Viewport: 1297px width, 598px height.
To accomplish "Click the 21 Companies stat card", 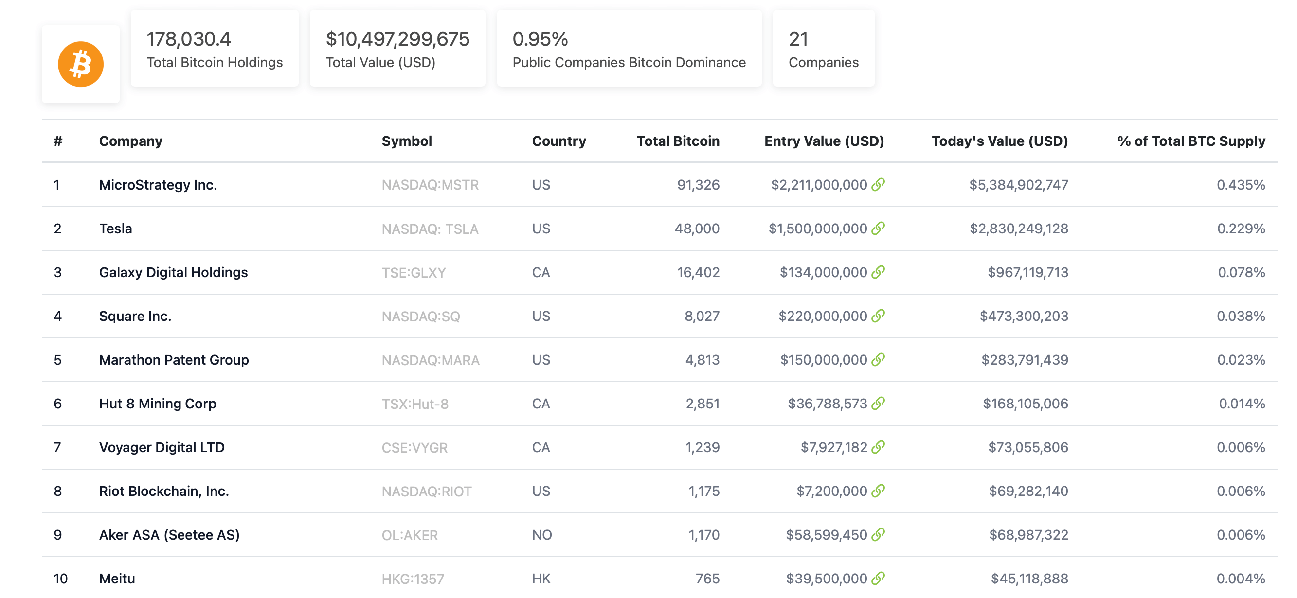I will tap(823, 48).
